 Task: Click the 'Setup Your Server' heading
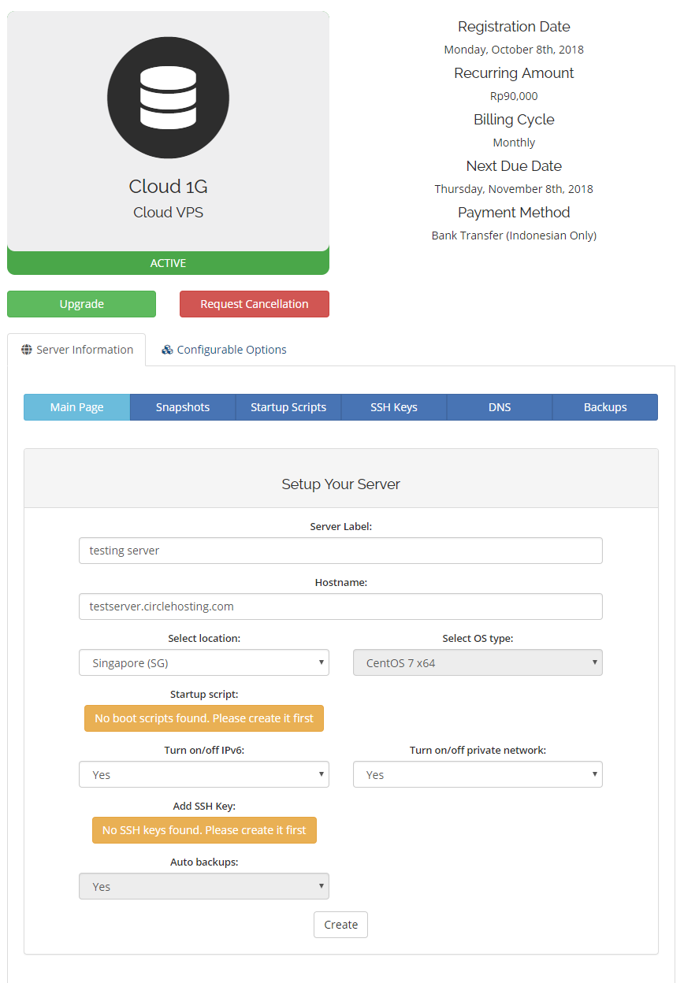point(341,484)
